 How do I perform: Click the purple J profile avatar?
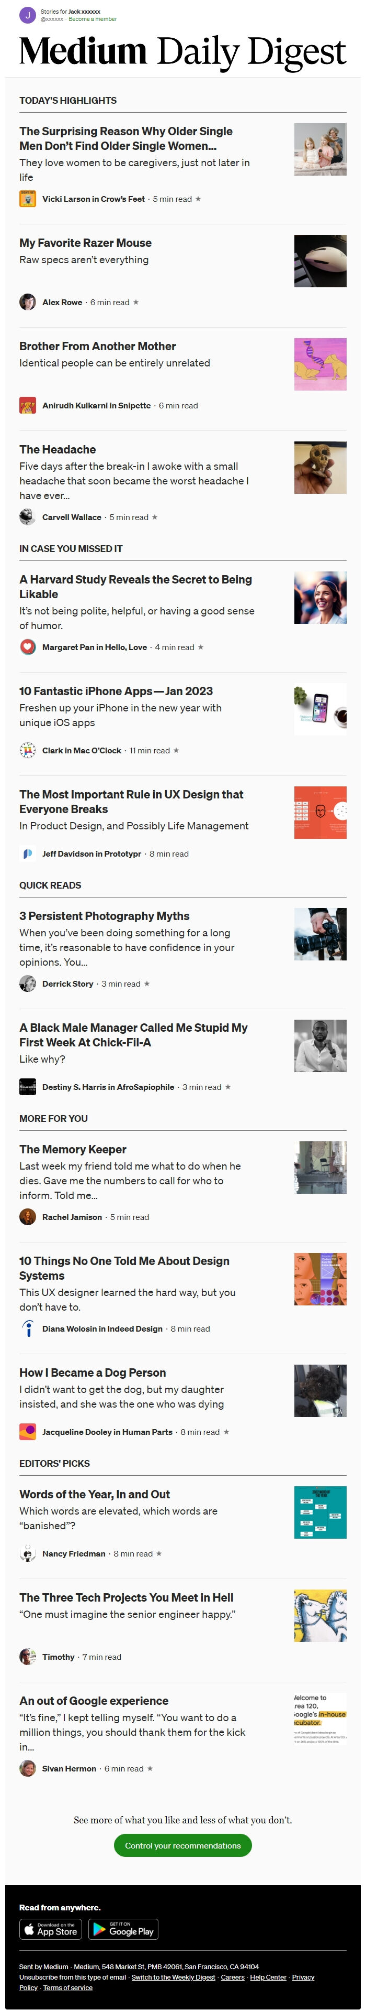click(27, 15)
